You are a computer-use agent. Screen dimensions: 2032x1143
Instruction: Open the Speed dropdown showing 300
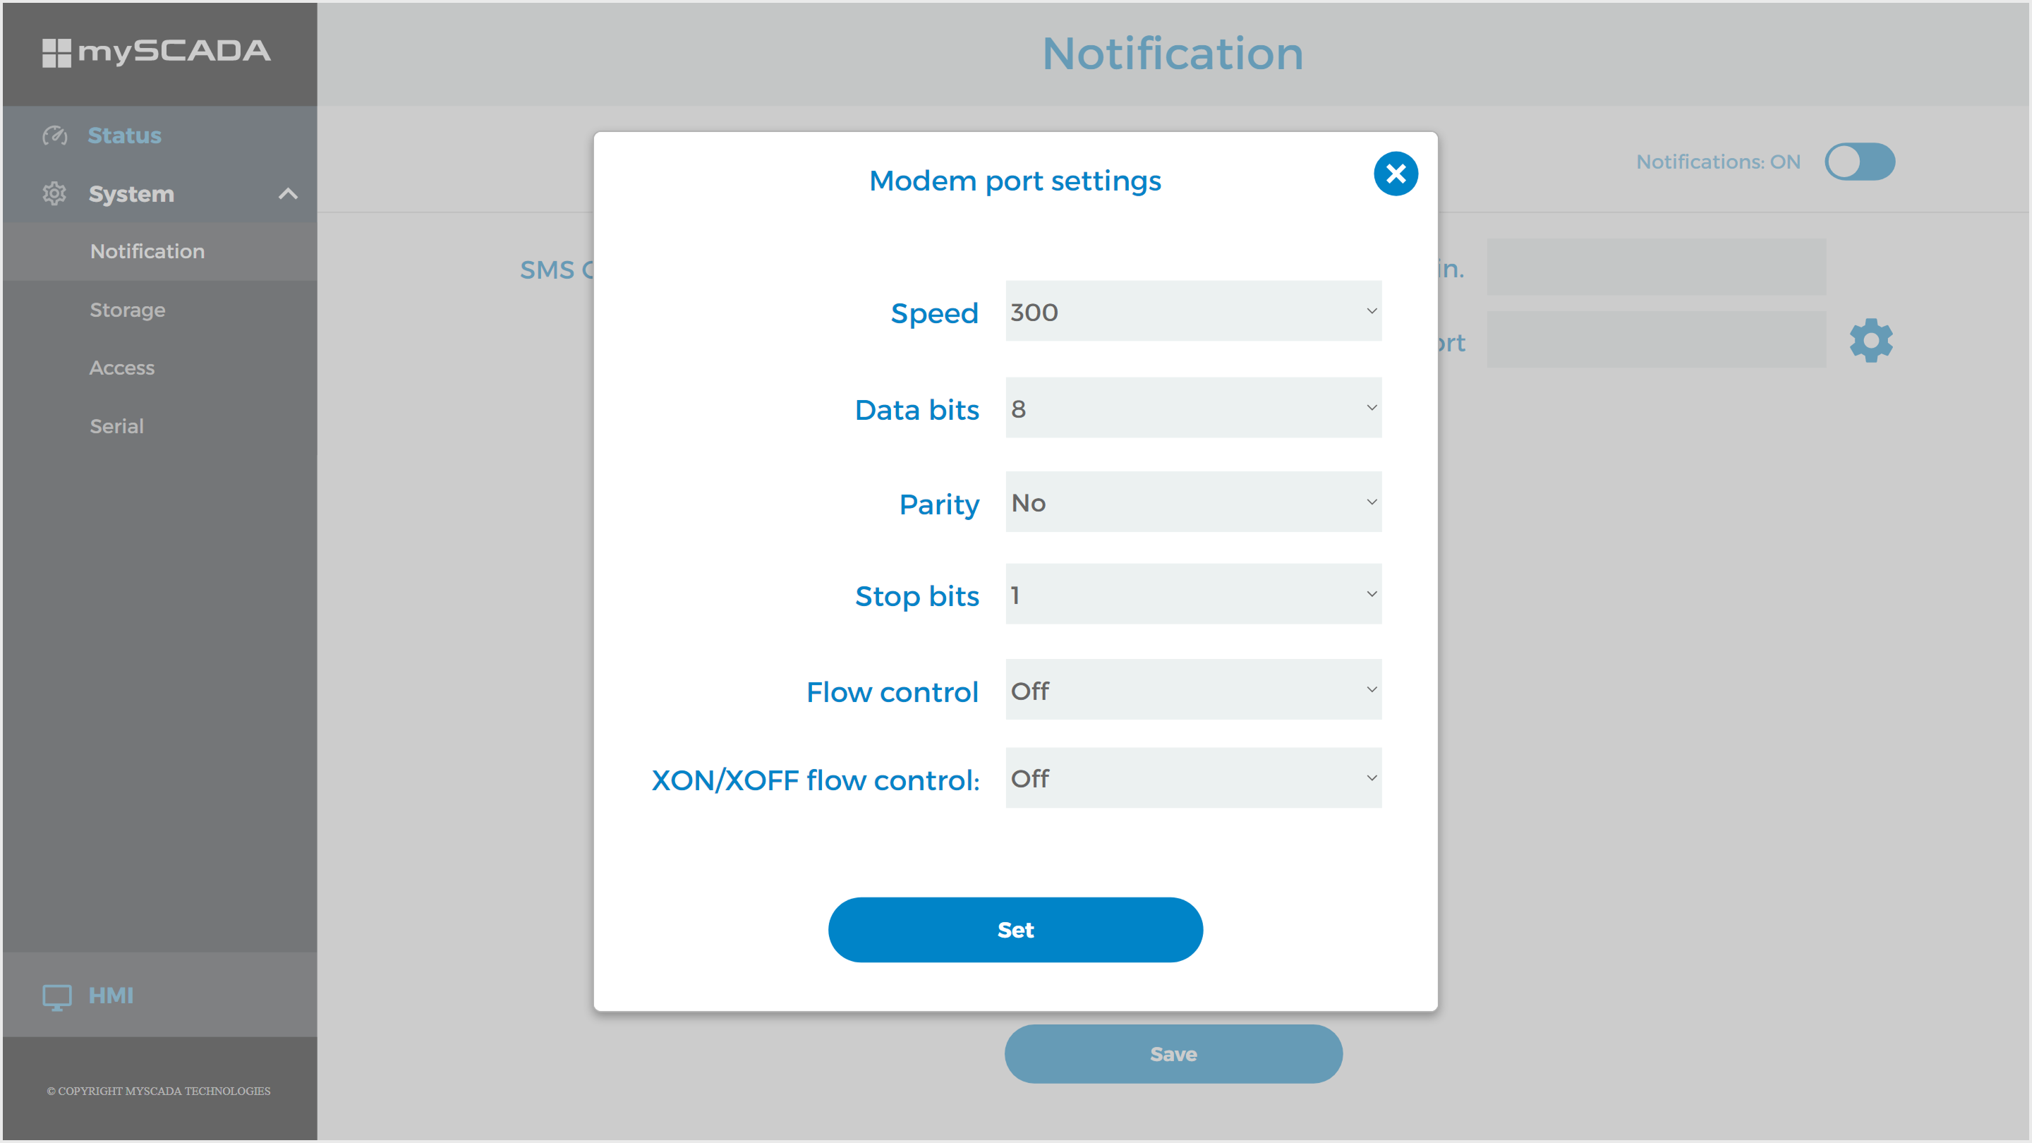(x=1192, y=310)
